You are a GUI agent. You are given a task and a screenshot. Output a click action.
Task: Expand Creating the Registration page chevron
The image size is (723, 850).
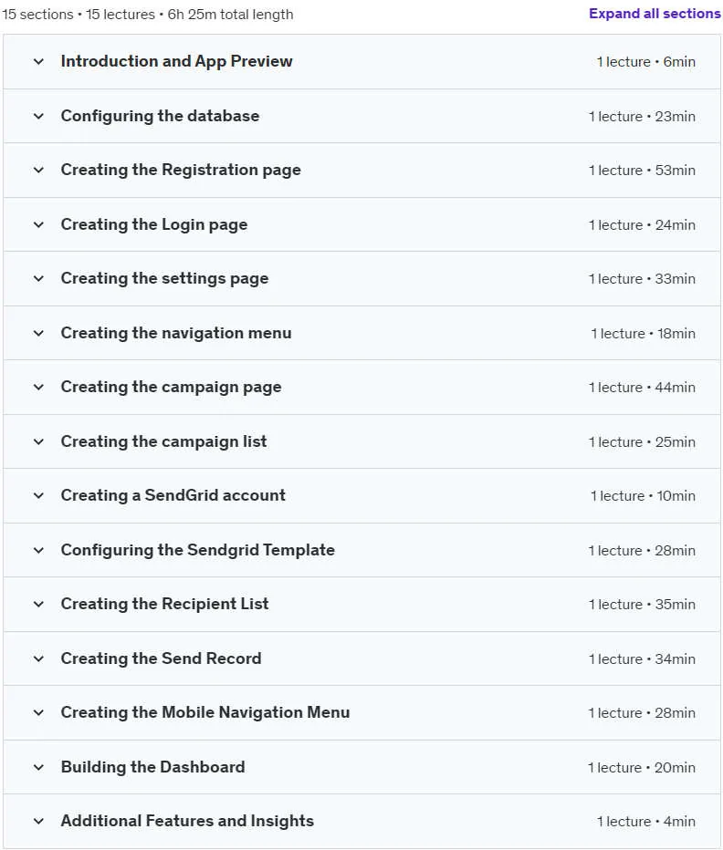[38, 170]
